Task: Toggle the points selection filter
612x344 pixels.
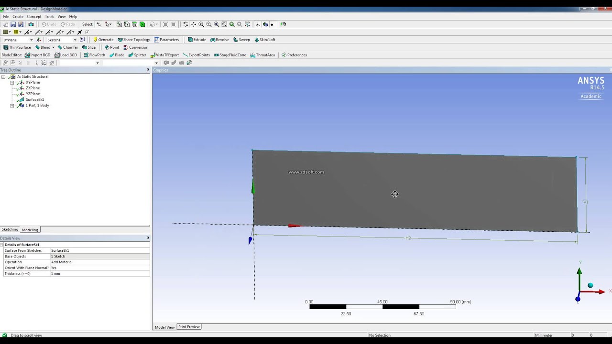Action: [x=119, y=24]
